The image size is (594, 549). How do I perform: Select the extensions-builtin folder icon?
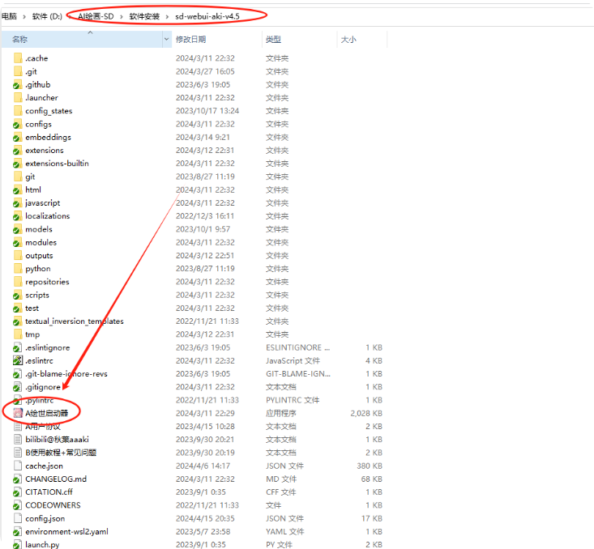pos(18,164)
